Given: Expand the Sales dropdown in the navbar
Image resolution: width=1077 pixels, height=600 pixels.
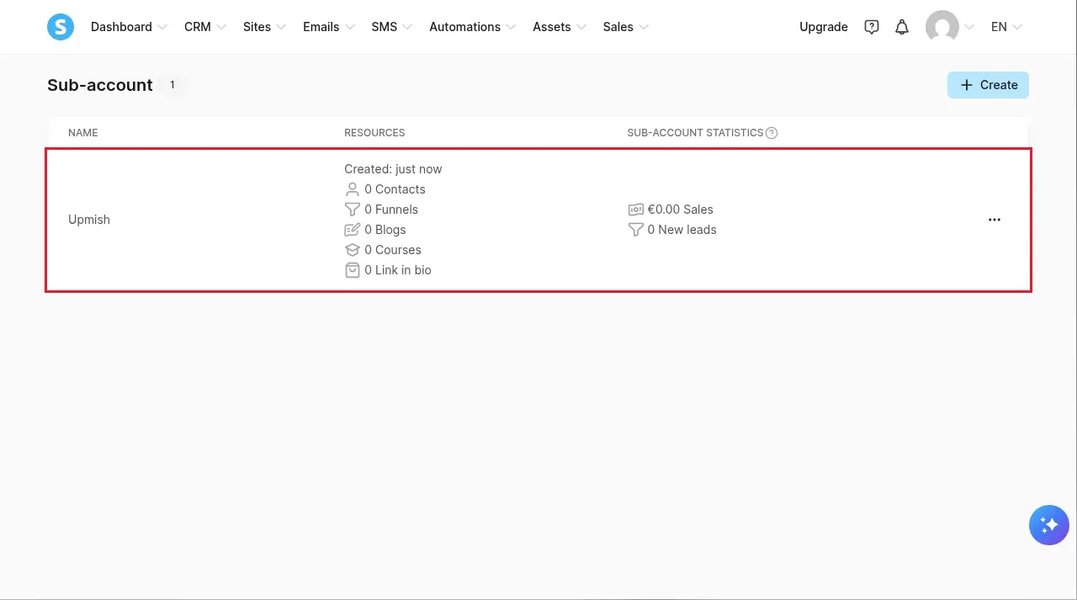Looking at the screenshot, I should click(626, 27).
